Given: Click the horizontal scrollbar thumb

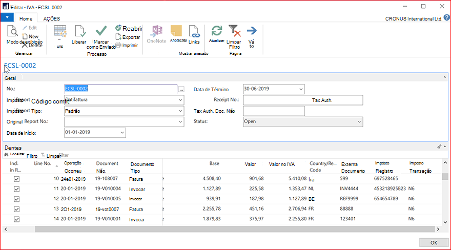Looking at the screenshot, I should pyautogui.click(x=234, y=229).
